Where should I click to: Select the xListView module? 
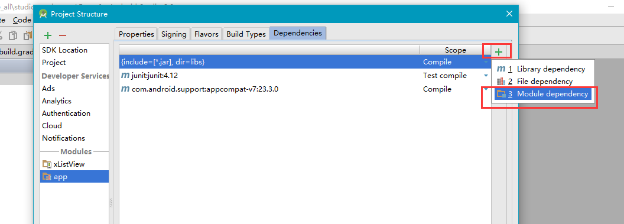(x=74, y=164)
